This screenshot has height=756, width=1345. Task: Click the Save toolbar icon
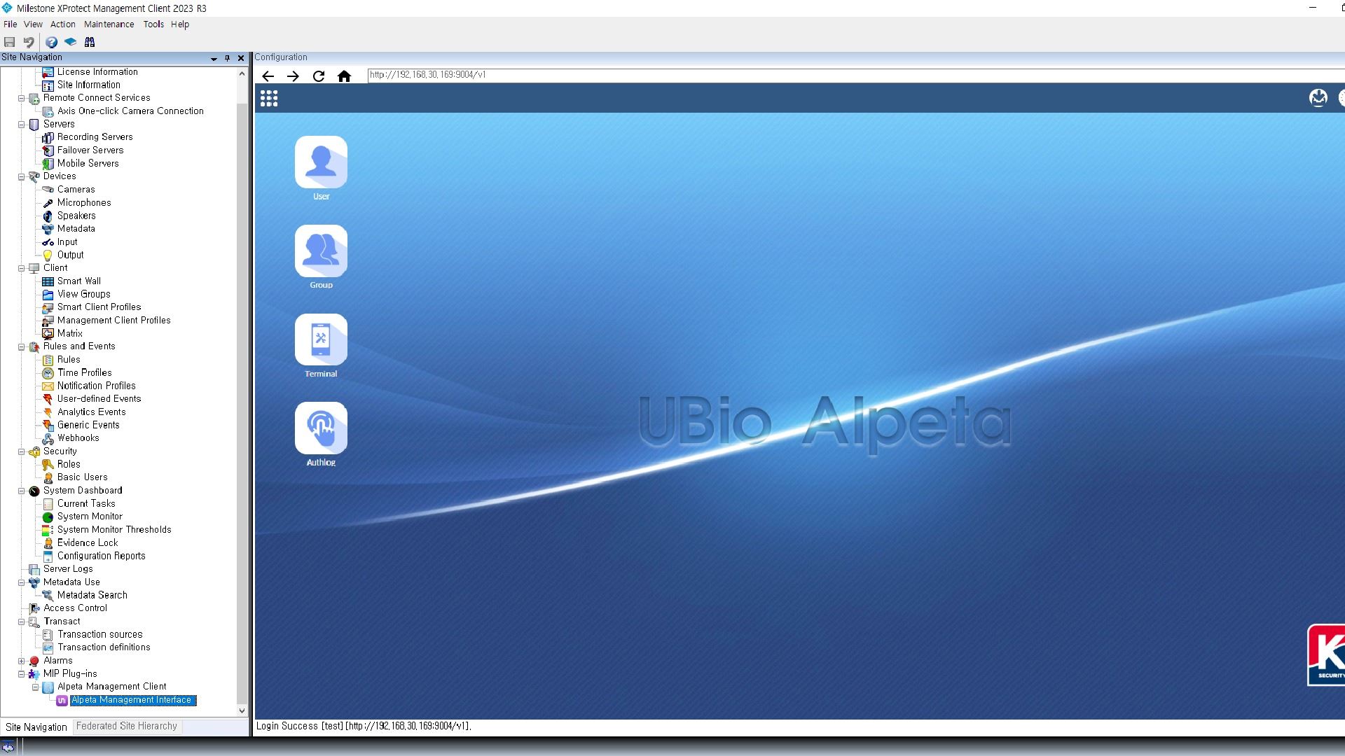[x=10, y=42]
